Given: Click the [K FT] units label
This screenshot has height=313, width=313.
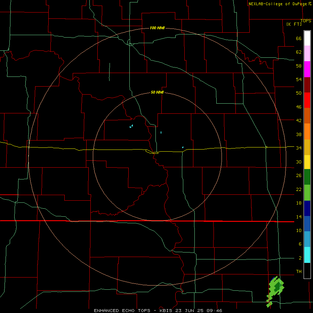Looking at the screenshot, I should [x=294, y=24].
